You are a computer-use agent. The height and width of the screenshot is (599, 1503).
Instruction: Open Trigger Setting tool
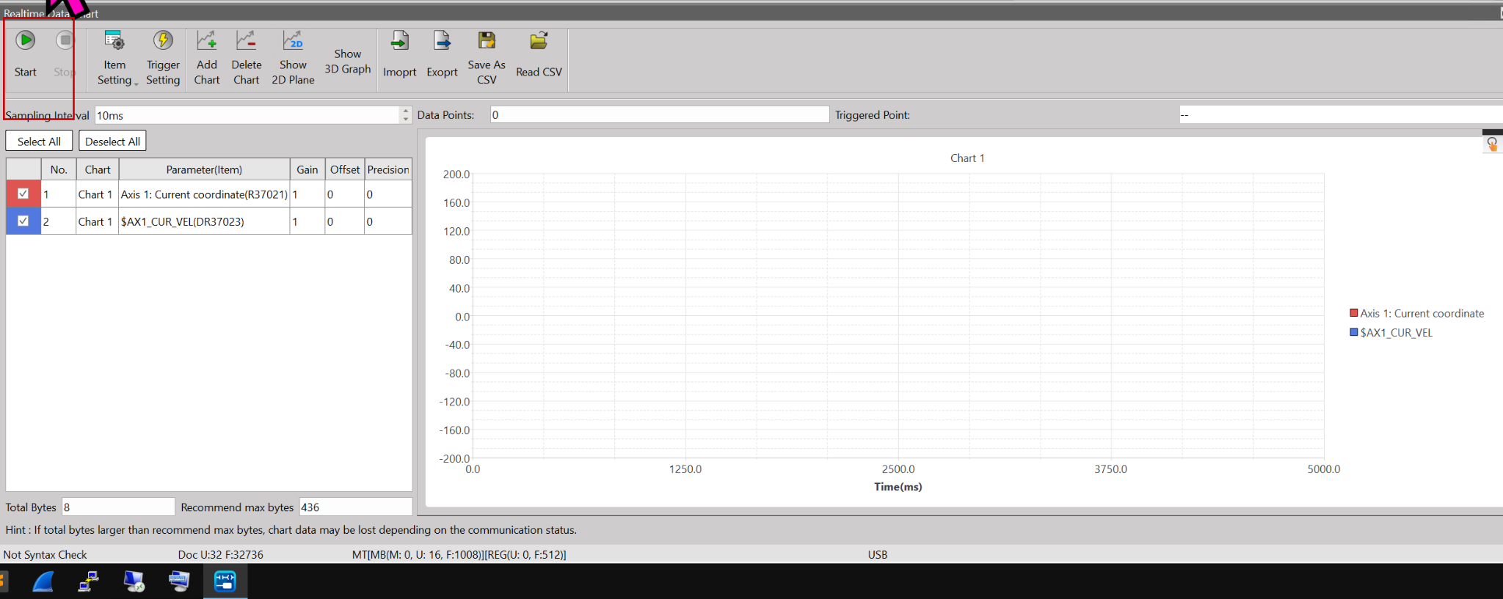[163, 41]
